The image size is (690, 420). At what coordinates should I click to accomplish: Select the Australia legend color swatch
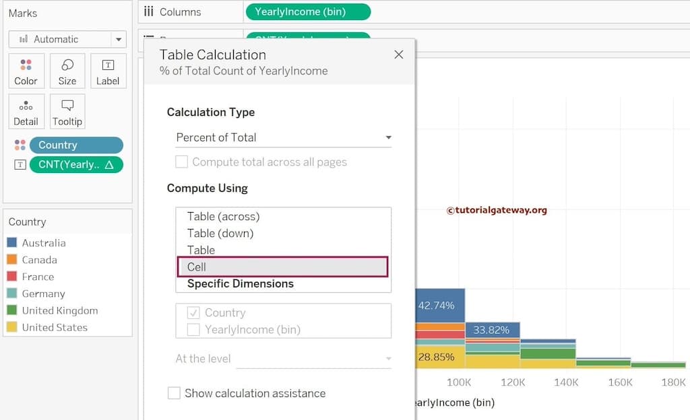(11, 243)
